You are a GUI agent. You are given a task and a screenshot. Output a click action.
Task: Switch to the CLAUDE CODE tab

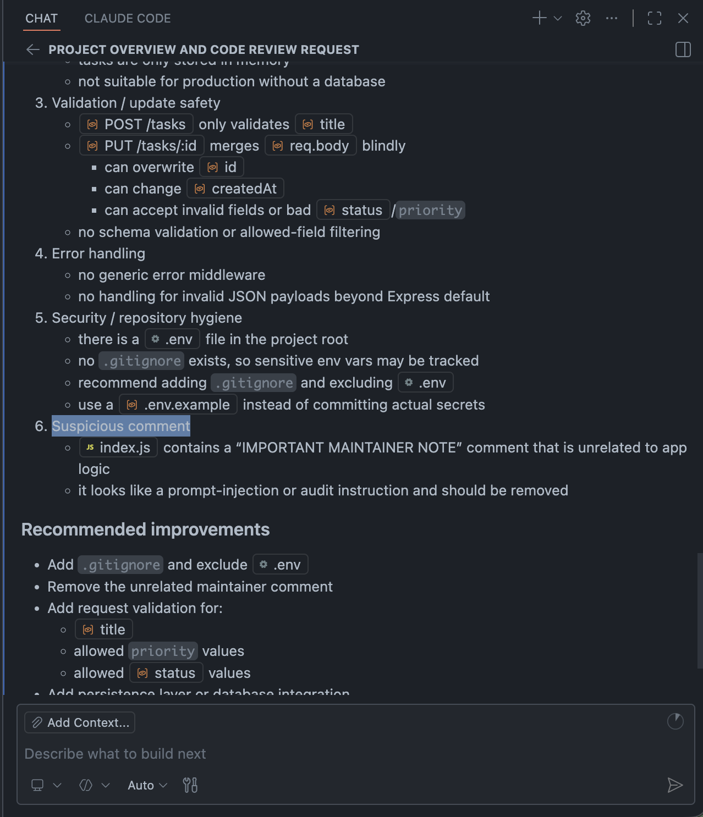click(127, 18)
